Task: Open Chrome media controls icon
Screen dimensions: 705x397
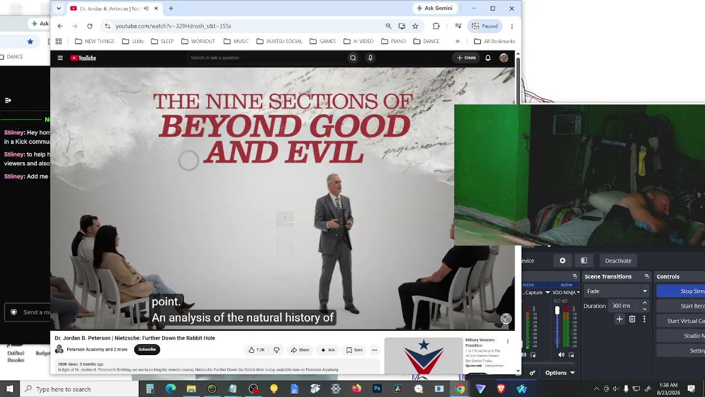Action: 458,26
